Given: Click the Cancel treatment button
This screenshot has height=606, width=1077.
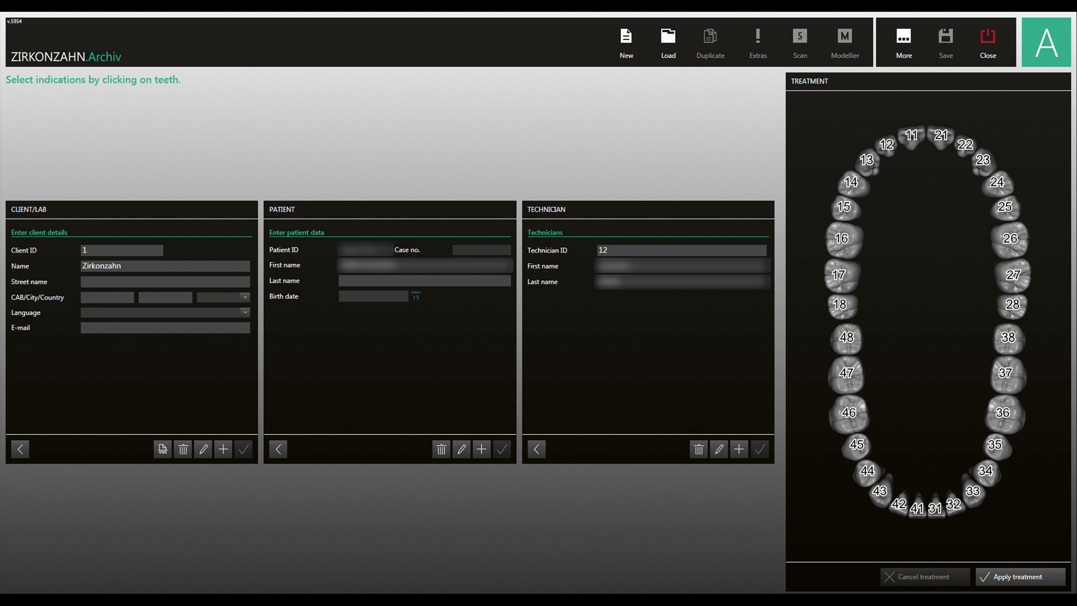Looking at the screenshot, I should coord(925,577).
